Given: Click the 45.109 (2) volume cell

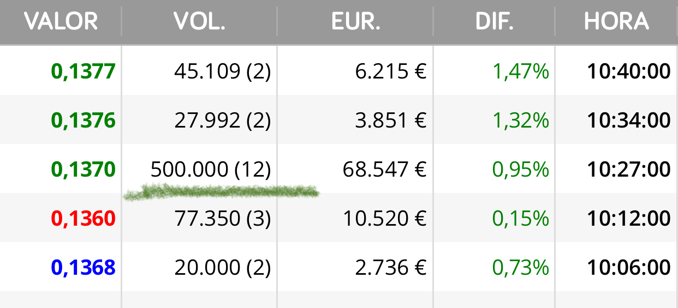Looking at the screenshot, I should pyautogui.click(x=223, y=72).
